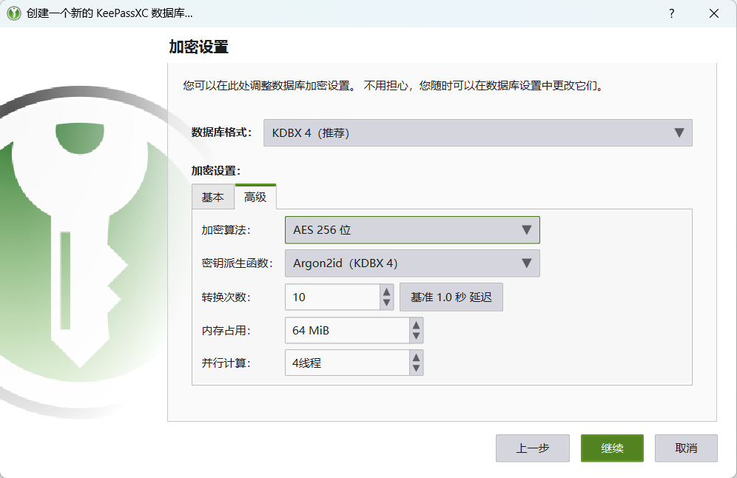This screenshot has width=737, height=478.
Task: Cancel with the 取消 button
Action: [x=686, y=448]
